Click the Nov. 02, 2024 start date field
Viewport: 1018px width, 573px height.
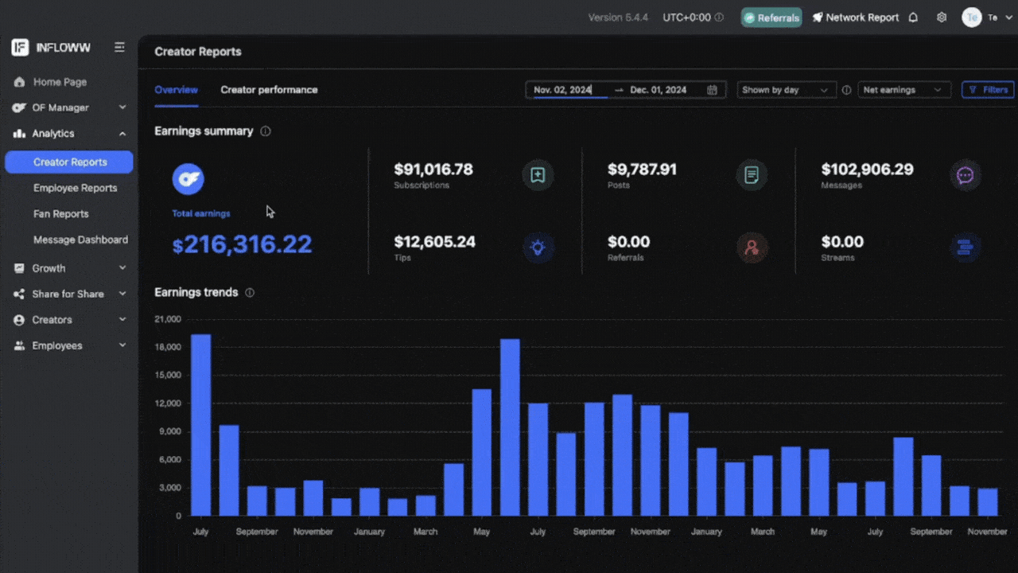click(563, 90)
